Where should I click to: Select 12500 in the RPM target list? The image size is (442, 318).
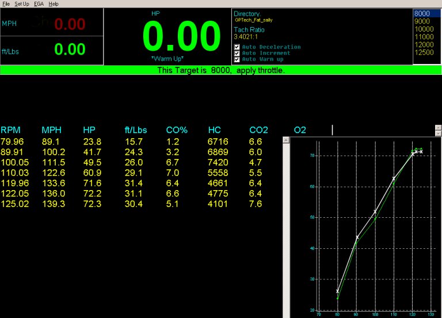click(x=423, y=52)
